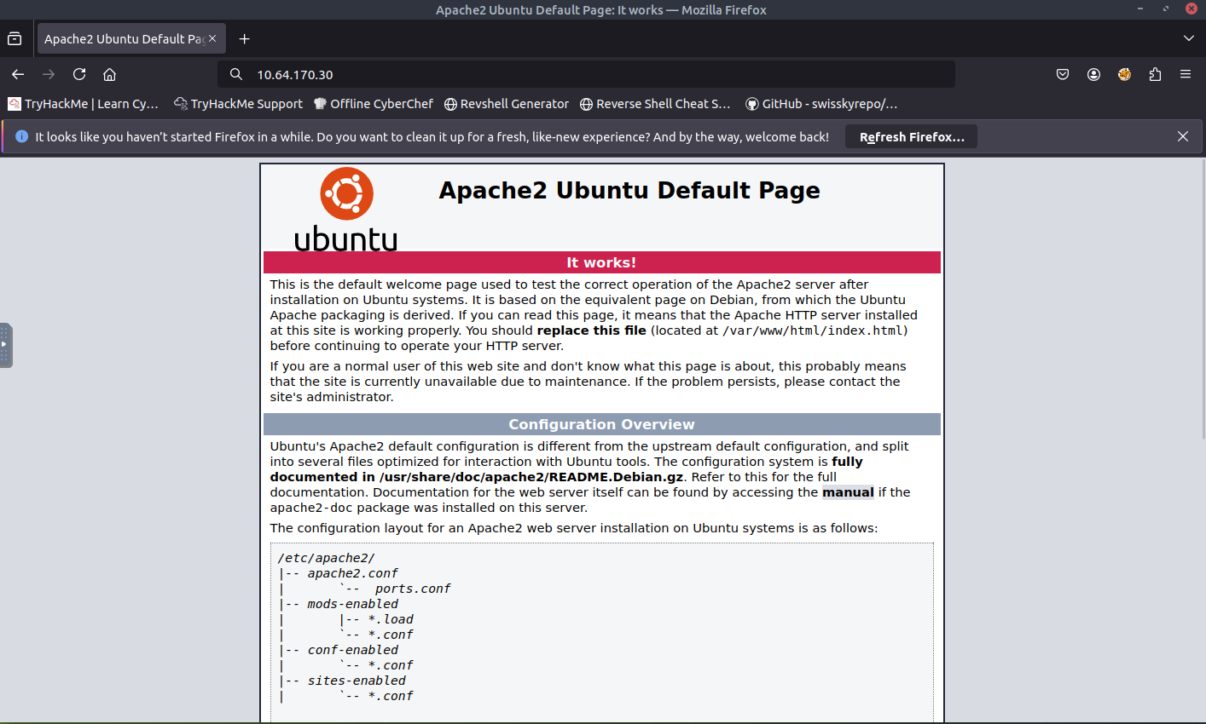Expand the left sidebar handle

click(x=6, y=345)
